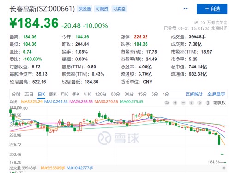Click the MA5:225.24 legend label

click(32, 101)
